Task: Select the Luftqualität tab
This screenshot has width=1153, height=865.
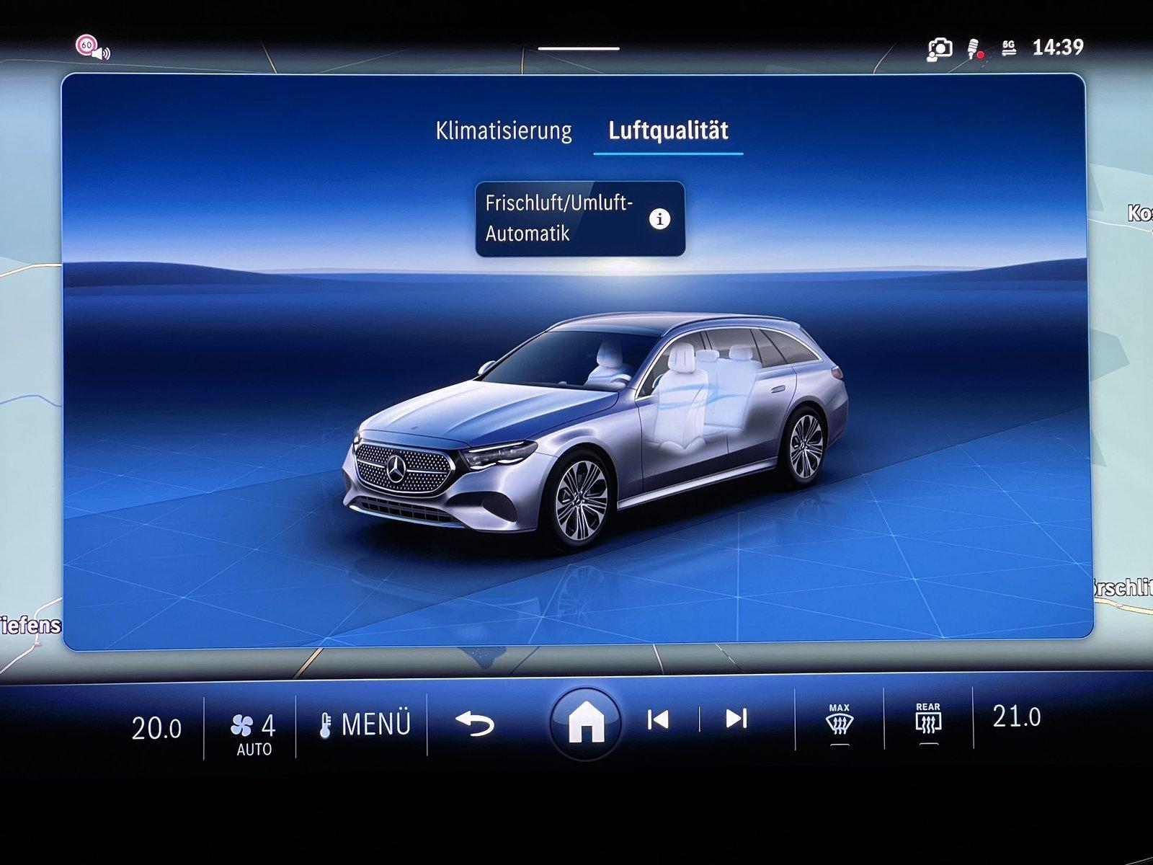Action: (668, 131)
